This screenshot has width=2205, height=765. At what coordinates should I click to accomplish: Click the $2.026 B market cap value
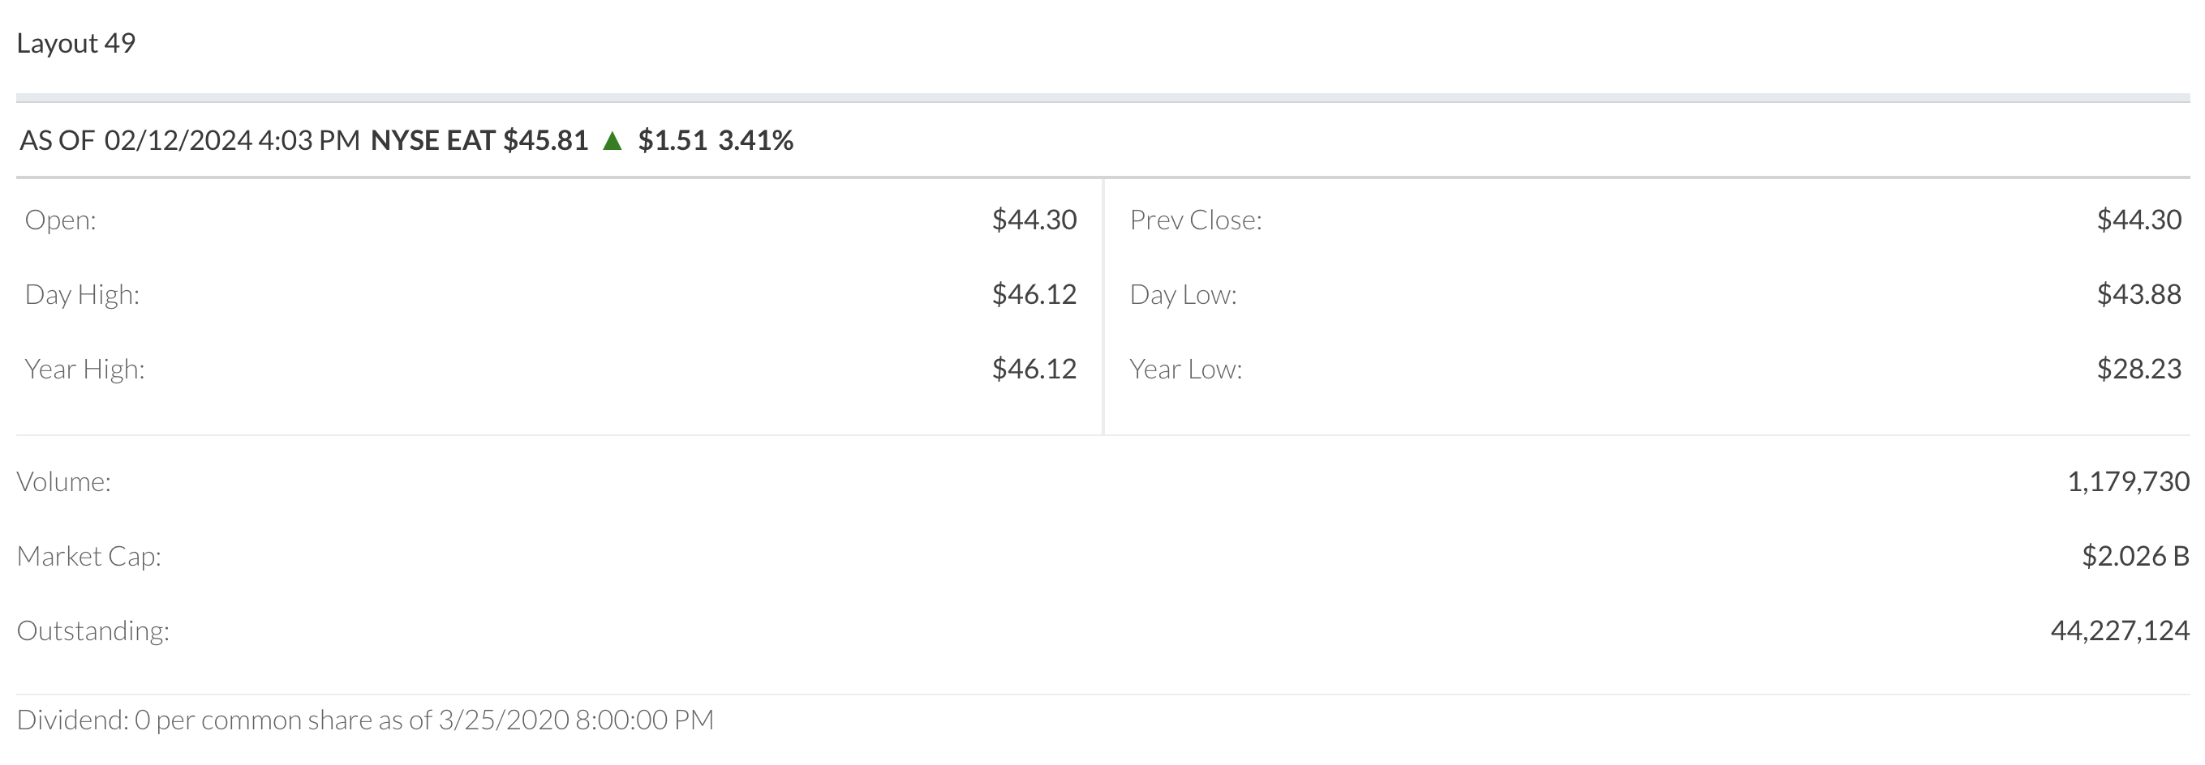click(x=2134, y=556)
